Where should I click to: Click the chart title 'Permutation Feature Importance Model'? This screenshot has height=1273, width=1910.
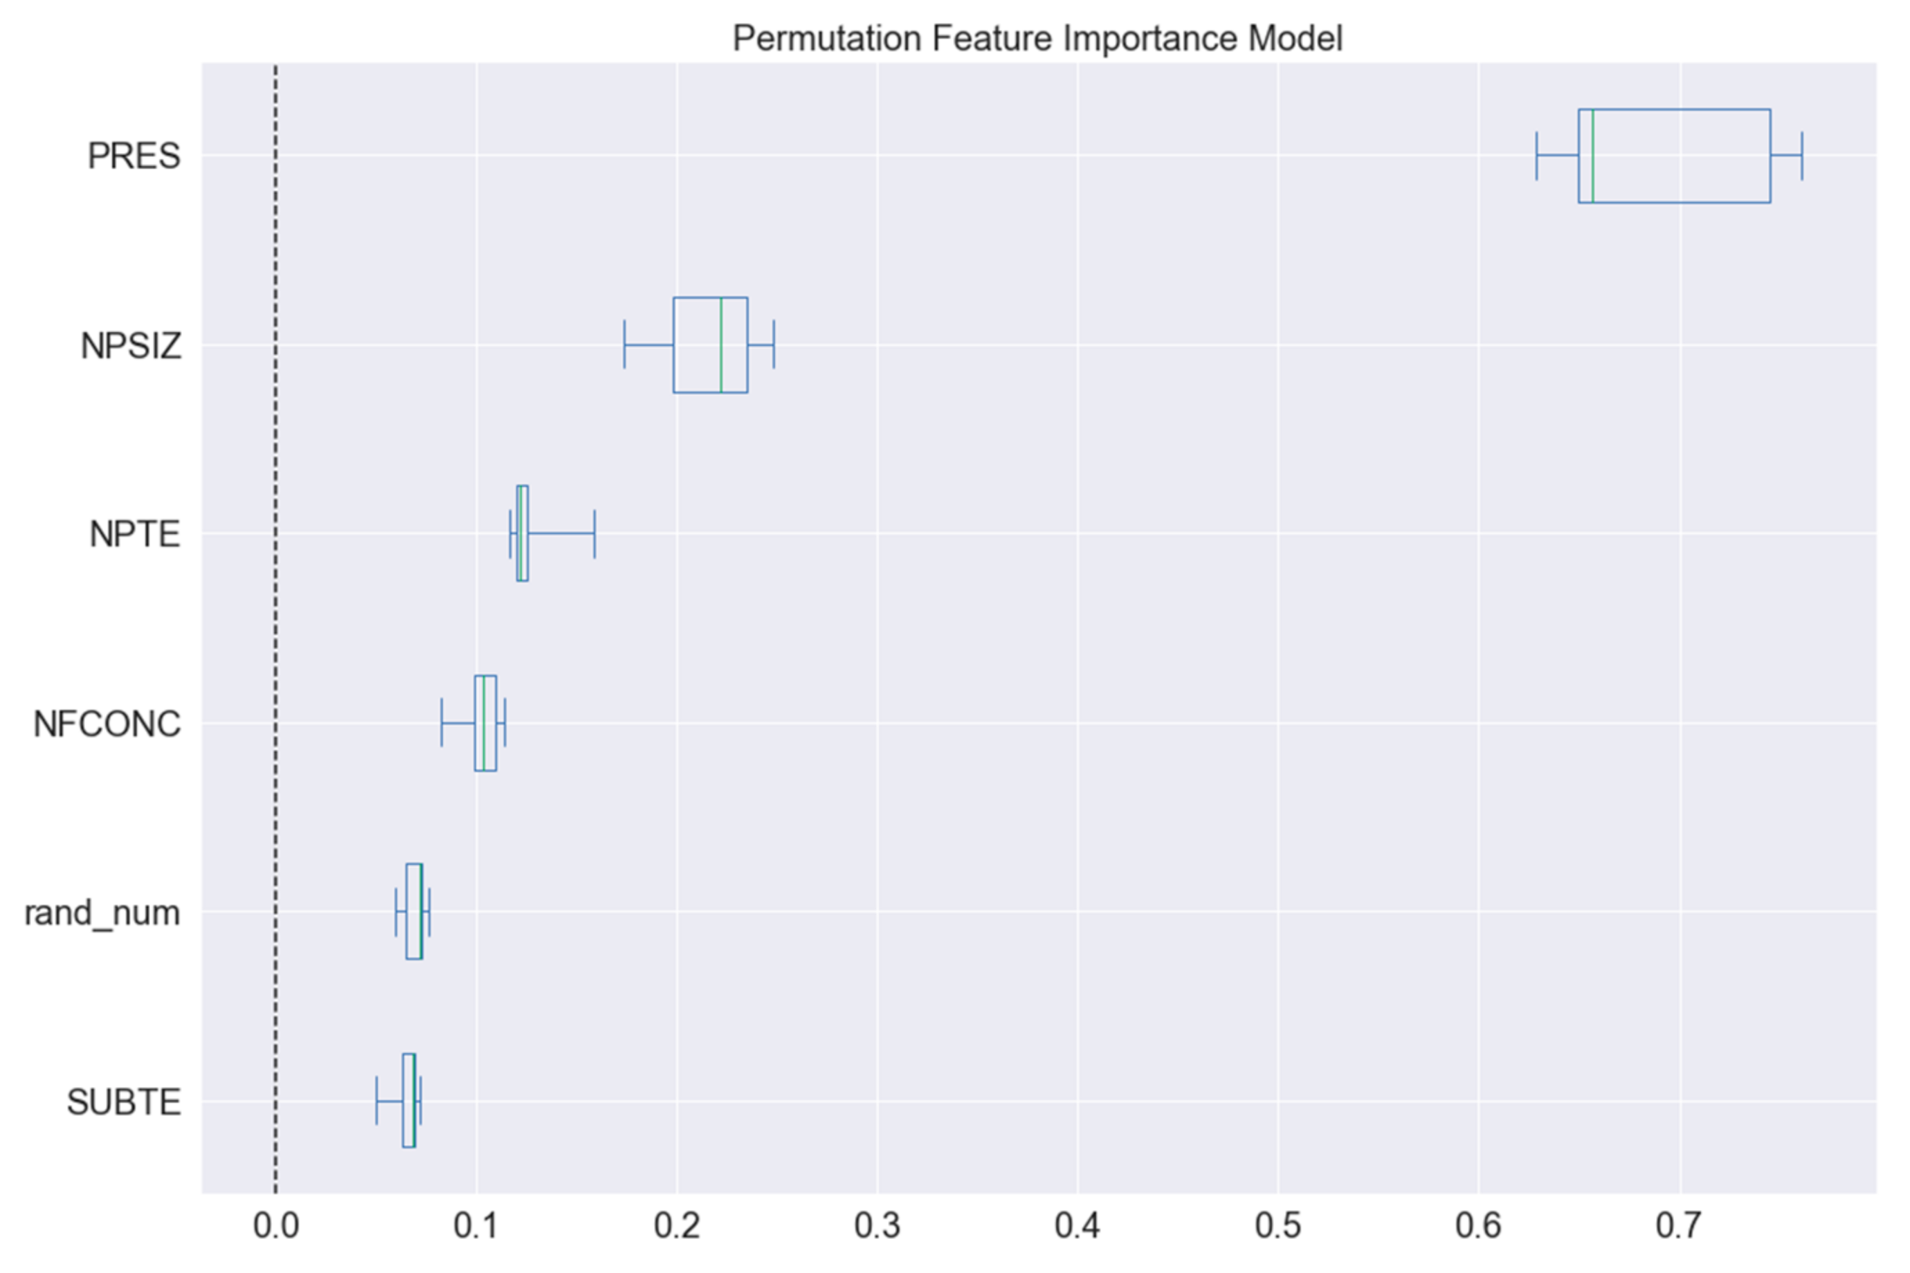(1037, 38)
